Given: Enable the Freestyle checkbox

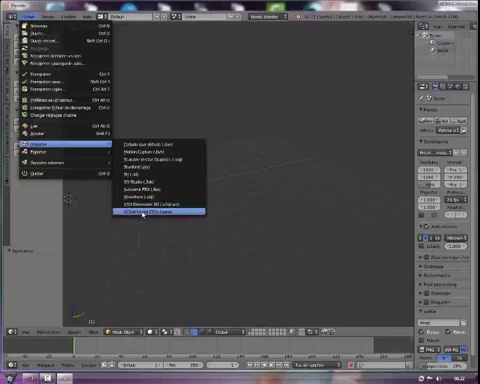Looking at the screenshot, I should pyautogui.click(x=426, y=293).
